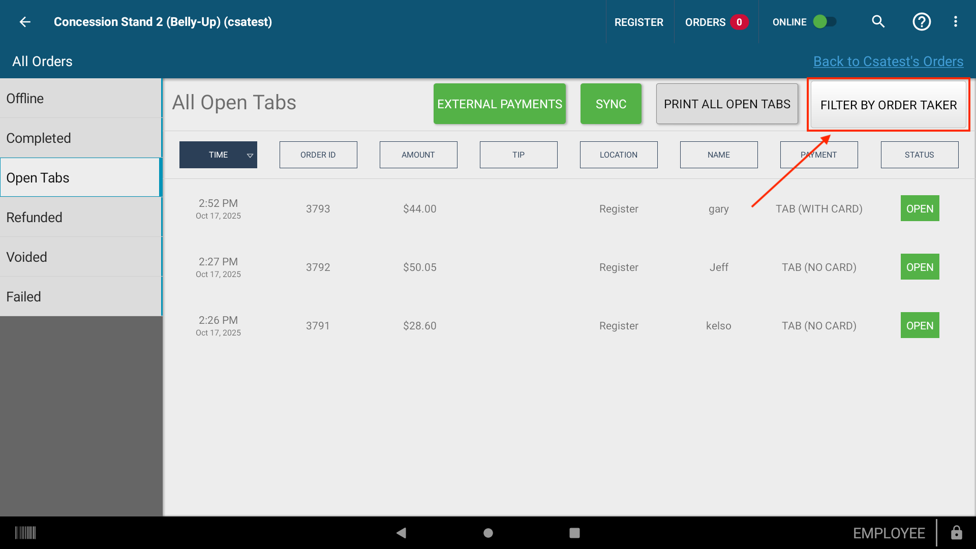The image size is (976, 549).
Task: Open the help question mark icon
Action: tap(921, 22)
